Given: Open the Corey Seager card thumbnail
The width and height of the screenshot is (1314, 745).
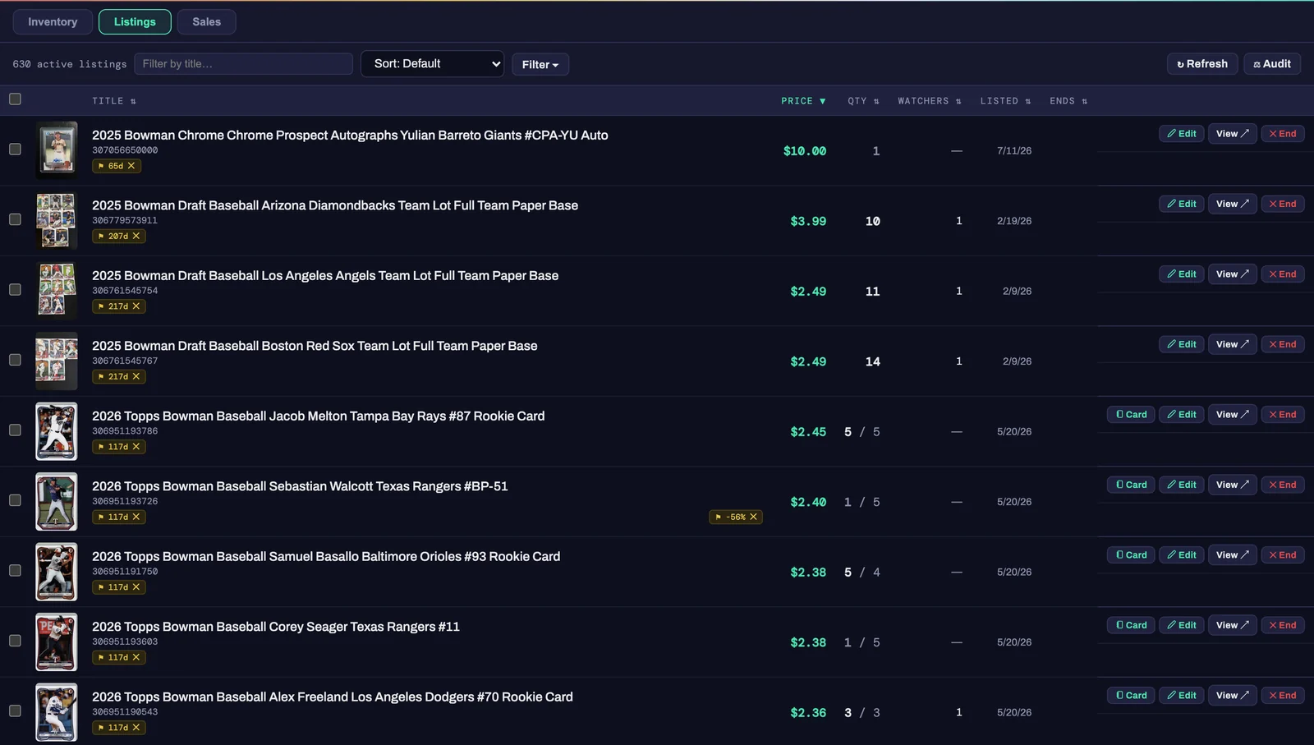Looking at the screenshot, I should click(x=57, y=642).
